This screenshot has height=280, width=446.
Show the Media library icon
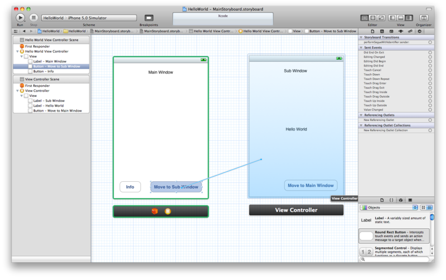pyautogui.click(x=410, y=200)
